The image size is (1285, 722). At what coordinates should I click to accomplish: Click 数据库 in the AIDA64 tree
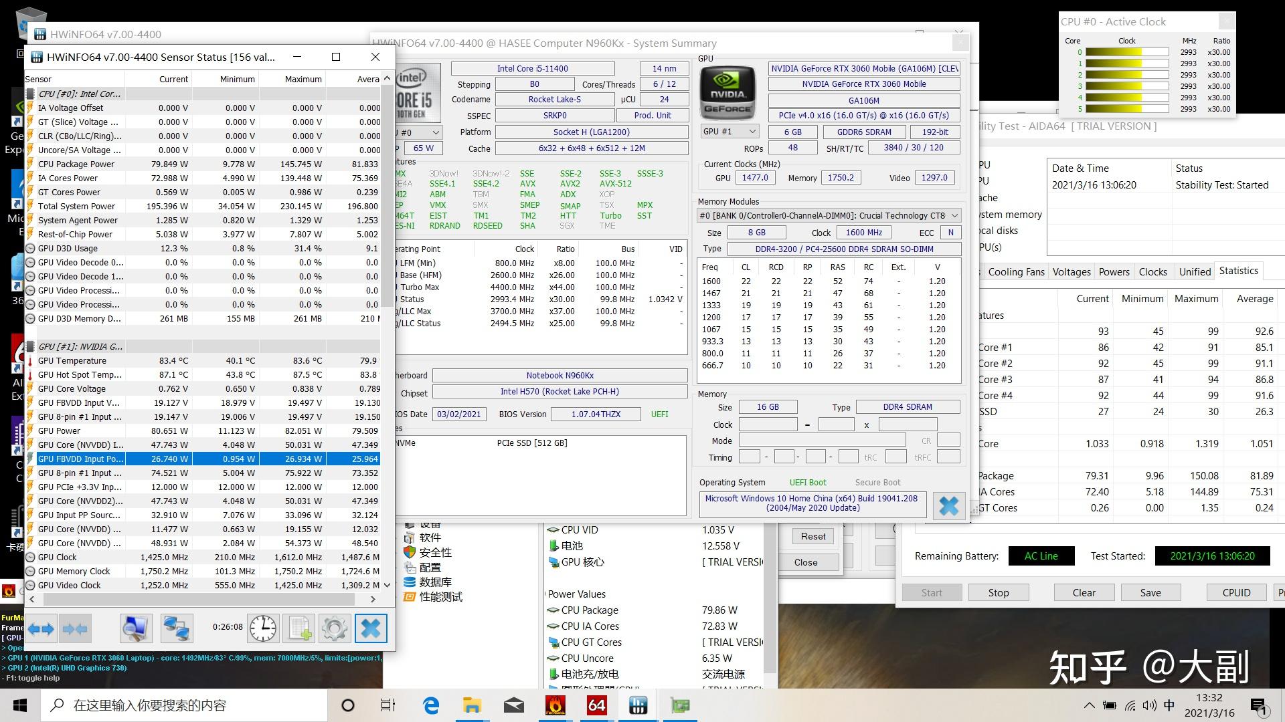click(x=435, y=582)
